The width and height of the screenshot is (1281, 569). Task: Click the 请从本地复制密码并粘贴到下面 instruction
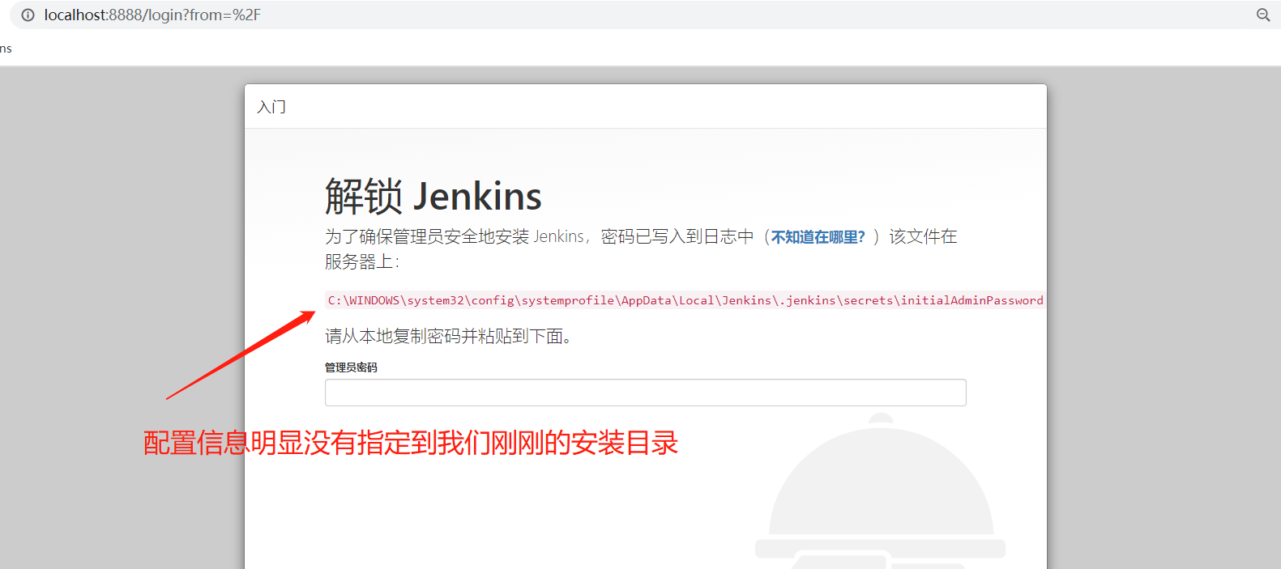coord(449,336)
